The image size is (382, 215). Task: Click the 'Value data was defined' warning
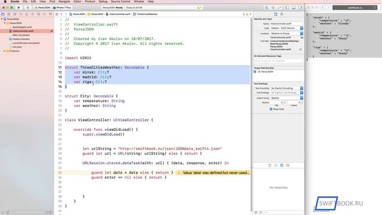coord(213,173)
